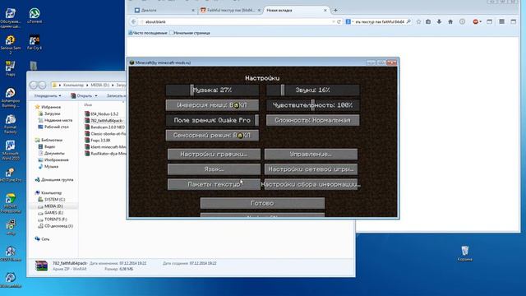
Task: Click the Firefox back arrow button
Action: coord(133,22)
